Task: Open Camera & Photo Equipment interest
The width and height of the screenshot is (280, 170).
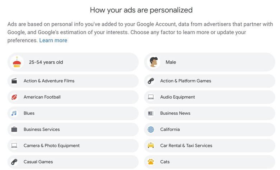Action: pyautogui.click(x=73, y=146)
